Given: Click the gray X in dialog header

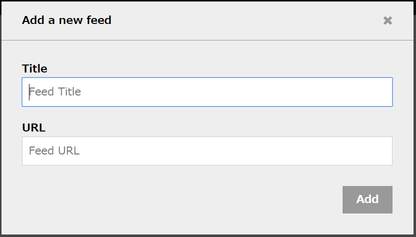Looking at the screenshot, I should pyautogui.click(x=388, y=20).
